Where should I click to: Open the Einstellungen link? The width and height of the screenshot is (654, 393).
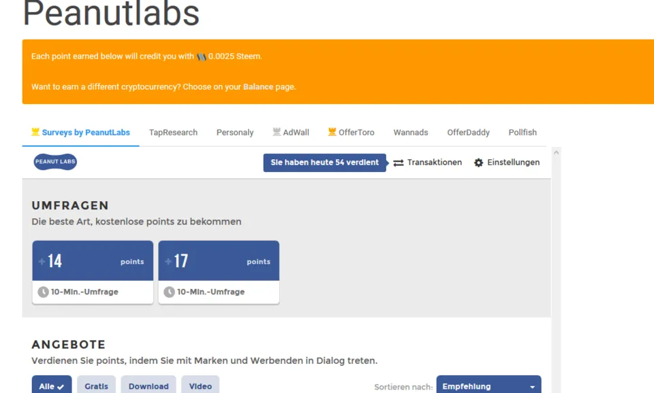pyautogui.click(x=507, y=163)
